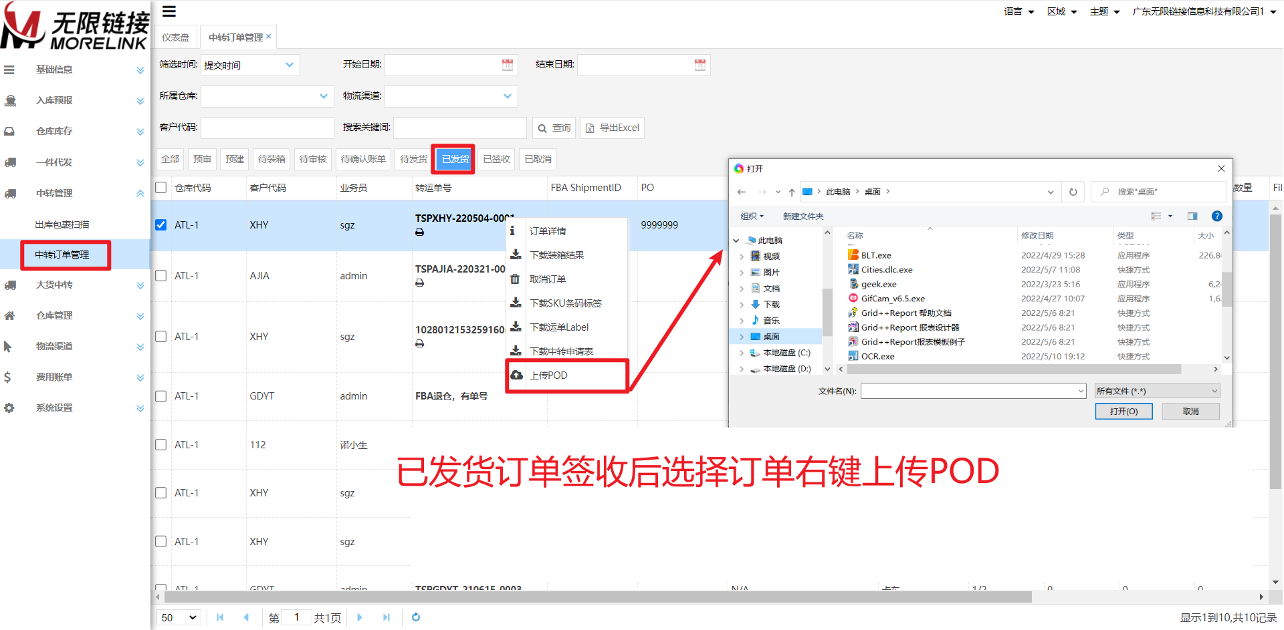Expand 费用账单 sidebar menu
This screenshot has height=630, width=1284.
pyautogui.click(x=75, y=377)
